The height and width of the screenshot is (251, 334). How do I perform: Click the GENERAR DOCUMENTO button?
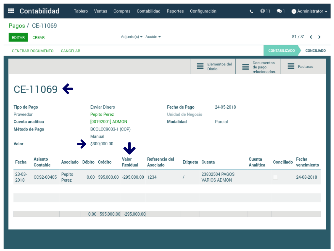33,51
